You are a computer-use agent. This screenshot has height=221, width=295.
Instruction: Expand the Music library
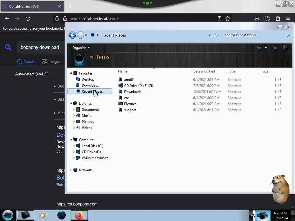tap(74, 116)
